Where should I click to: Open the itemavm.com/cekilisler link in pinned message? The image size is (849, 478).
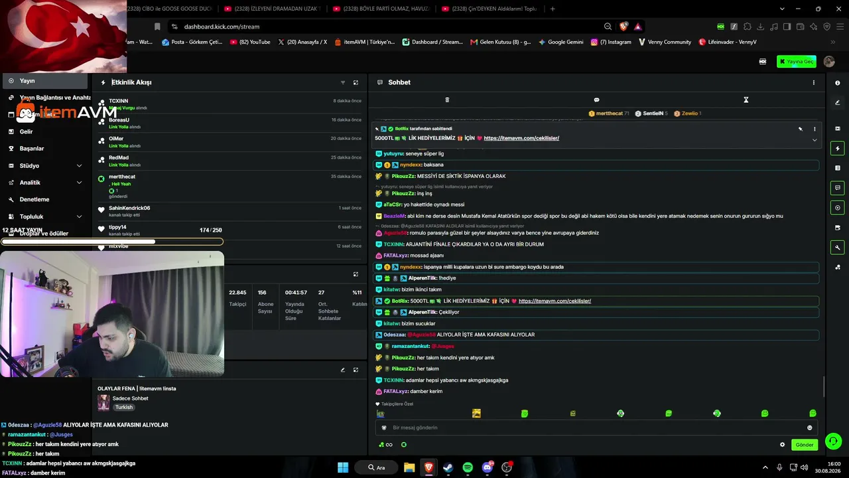coord(521,138)
